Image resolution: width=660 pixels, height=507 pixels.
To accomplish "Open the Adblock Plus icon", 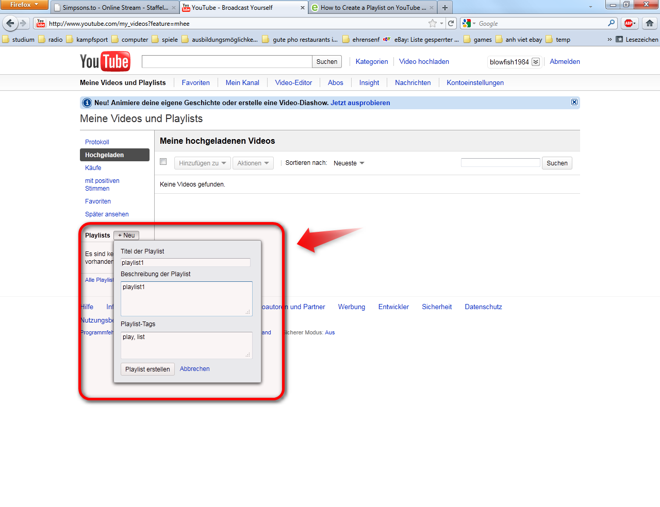I will point(629,23).
